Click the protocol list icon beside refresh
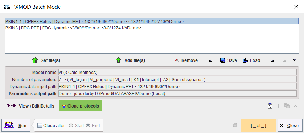The height and width of the screenshot is (133, 304). [270, 106]
